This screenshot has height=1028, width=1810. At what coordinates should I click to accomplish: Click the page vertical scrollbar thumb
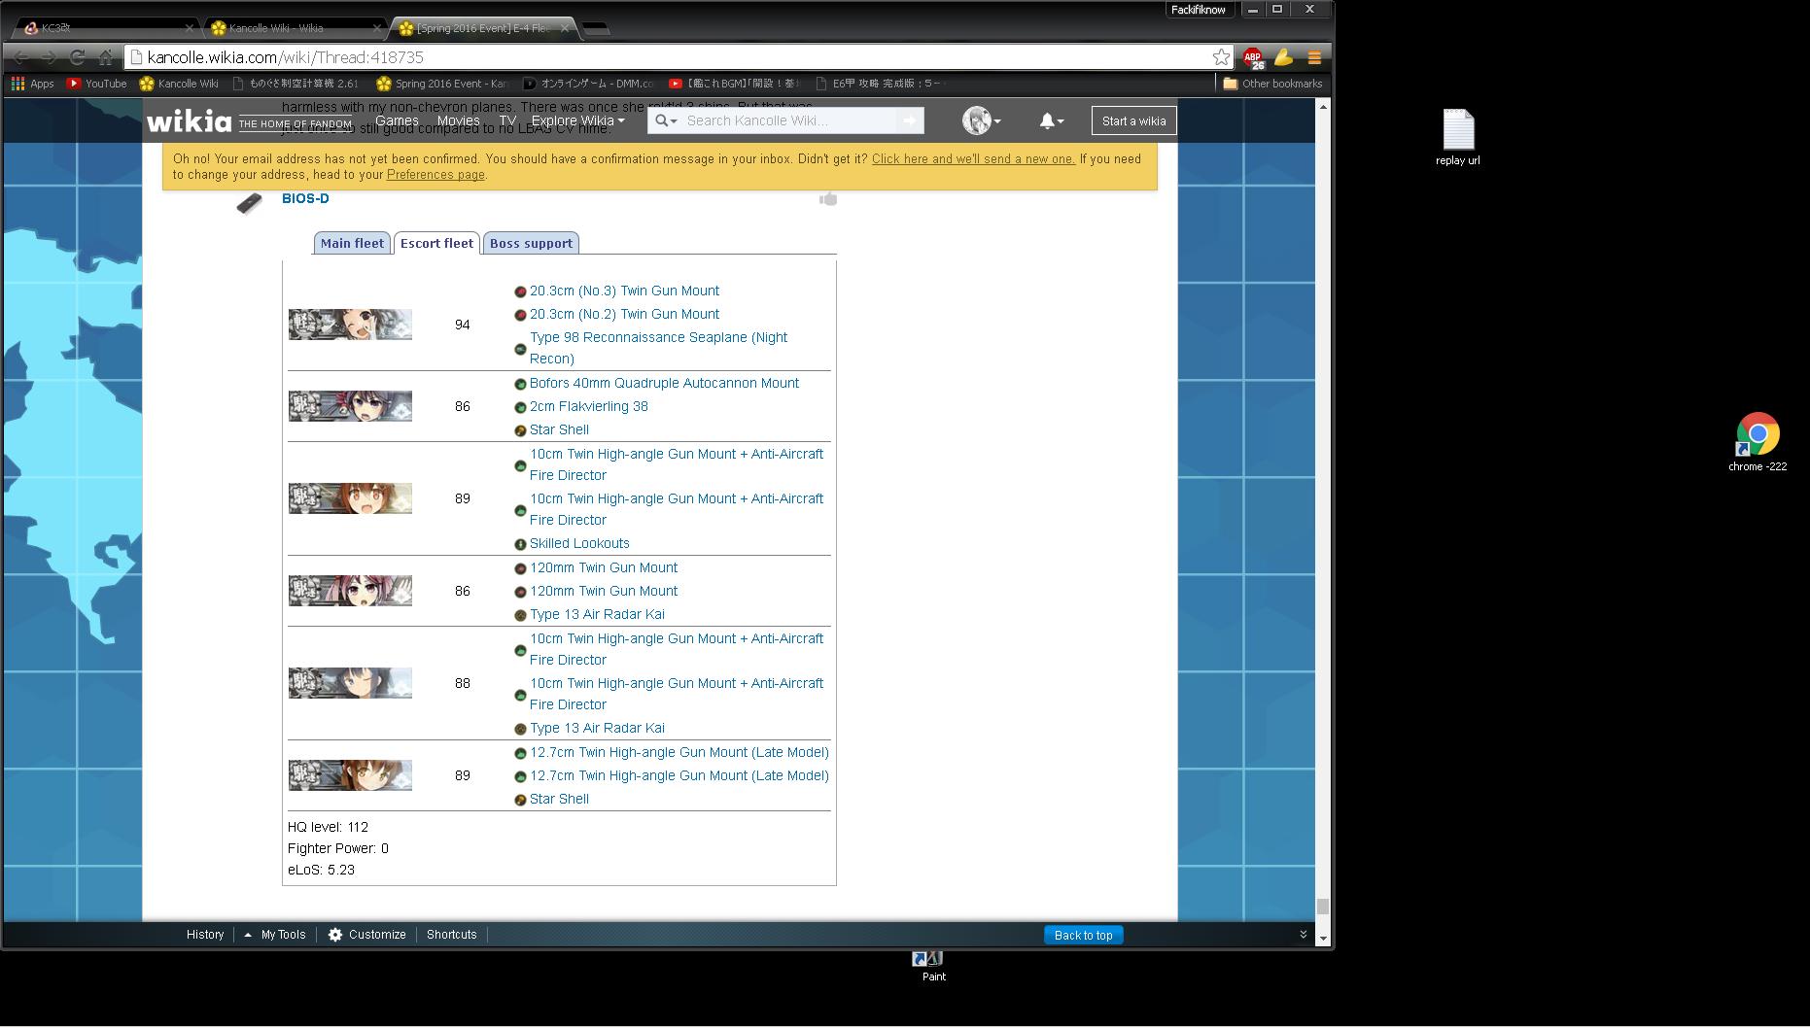1322,907
